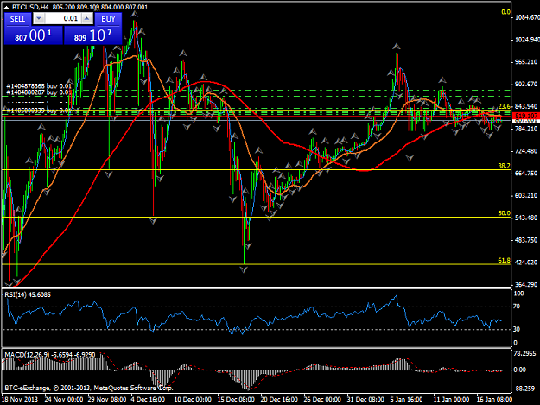Click the 20 Dec 16:00 time label

coord(279,399)
